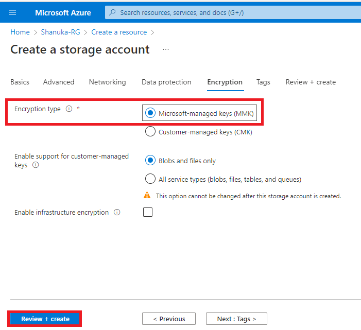Click the Previous button
The image size is (361, 330).
168,319
